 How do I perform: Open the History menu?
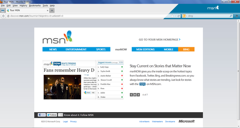click(x=23, y=6)
